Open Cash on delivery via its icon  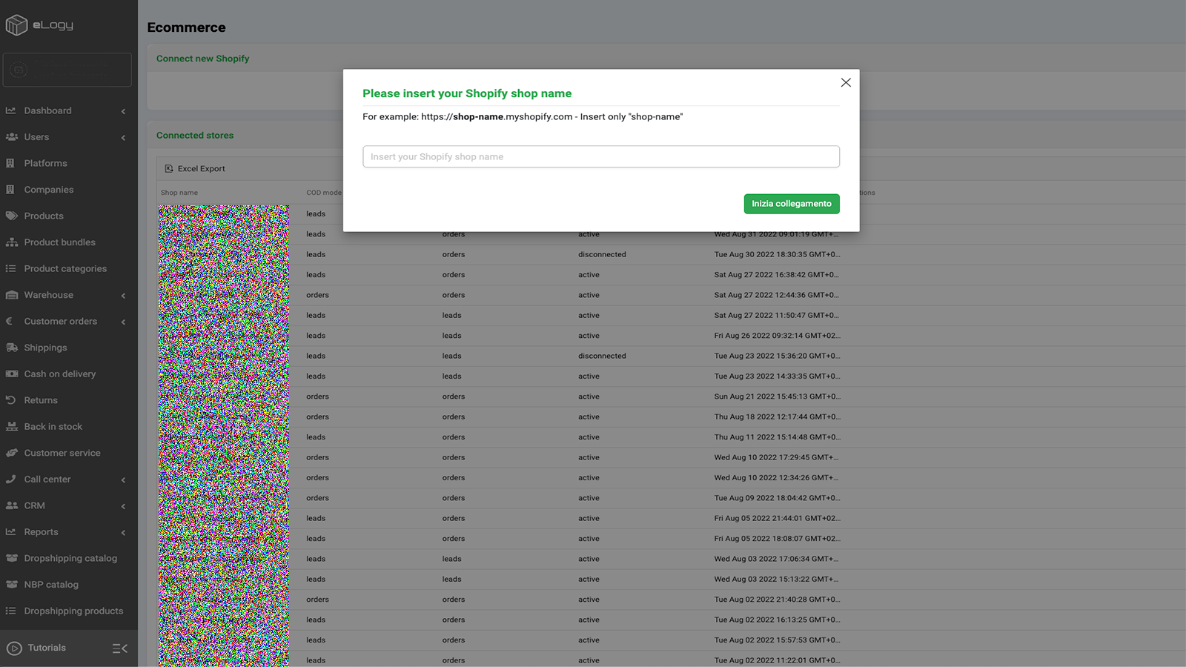click(x=11, y=374)
